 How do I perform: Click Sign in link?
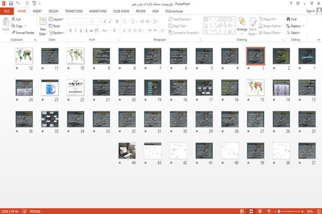pos(310,11)
